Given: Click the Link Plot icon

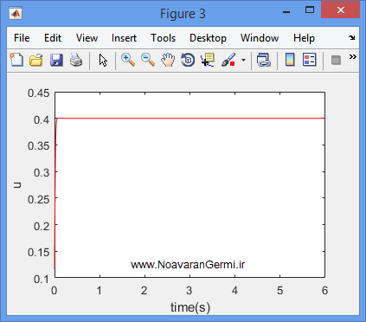Looking at the screenshot, I should (x=264, y=60).
